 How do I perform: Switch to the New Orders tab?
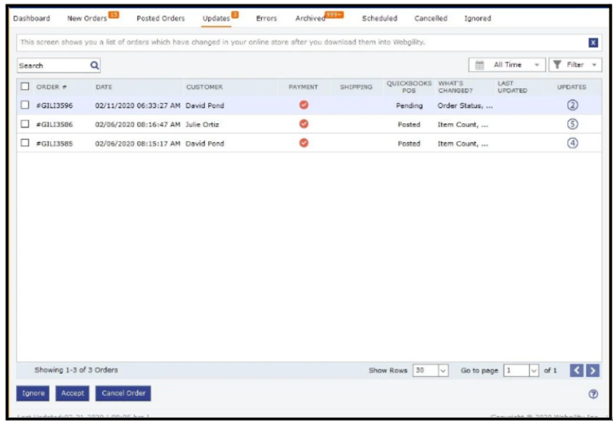click(88, 18)
